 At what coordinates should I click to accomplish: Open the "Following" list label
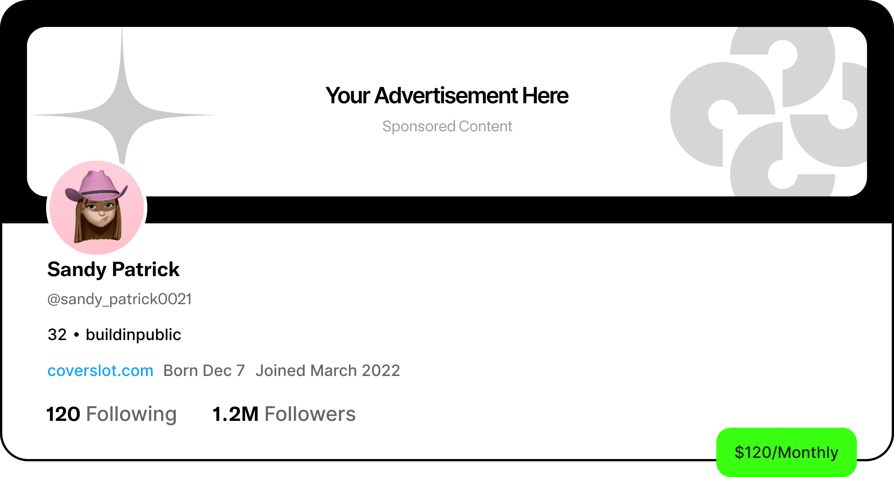click(x=131, y=415)
